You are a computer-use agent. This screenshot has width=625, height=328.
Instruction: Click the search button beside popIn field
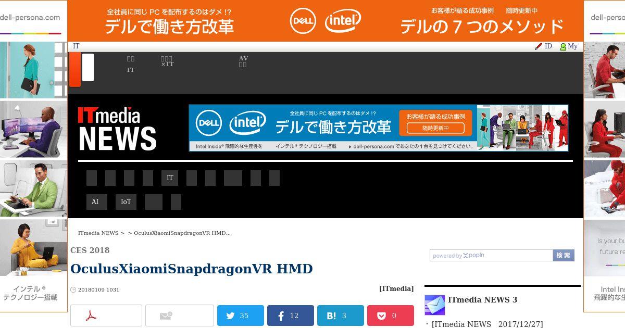(564, 256)
